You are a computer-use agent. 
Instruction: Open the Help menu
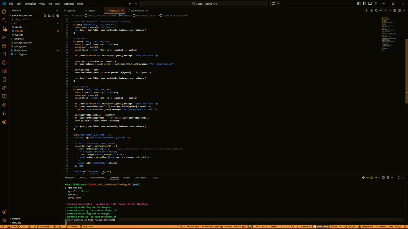point(80,3)
